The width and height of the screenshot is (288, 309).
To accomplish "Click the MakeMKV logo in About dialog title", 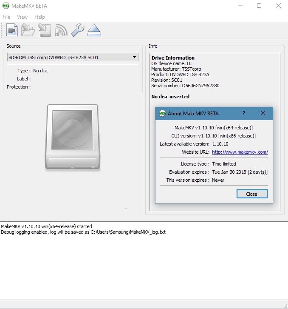I will pyautogui.click(x=162, y=113).
